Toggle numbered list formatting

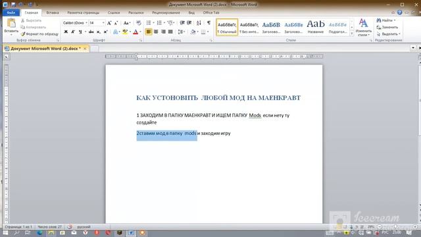click(x=159, y=23)
